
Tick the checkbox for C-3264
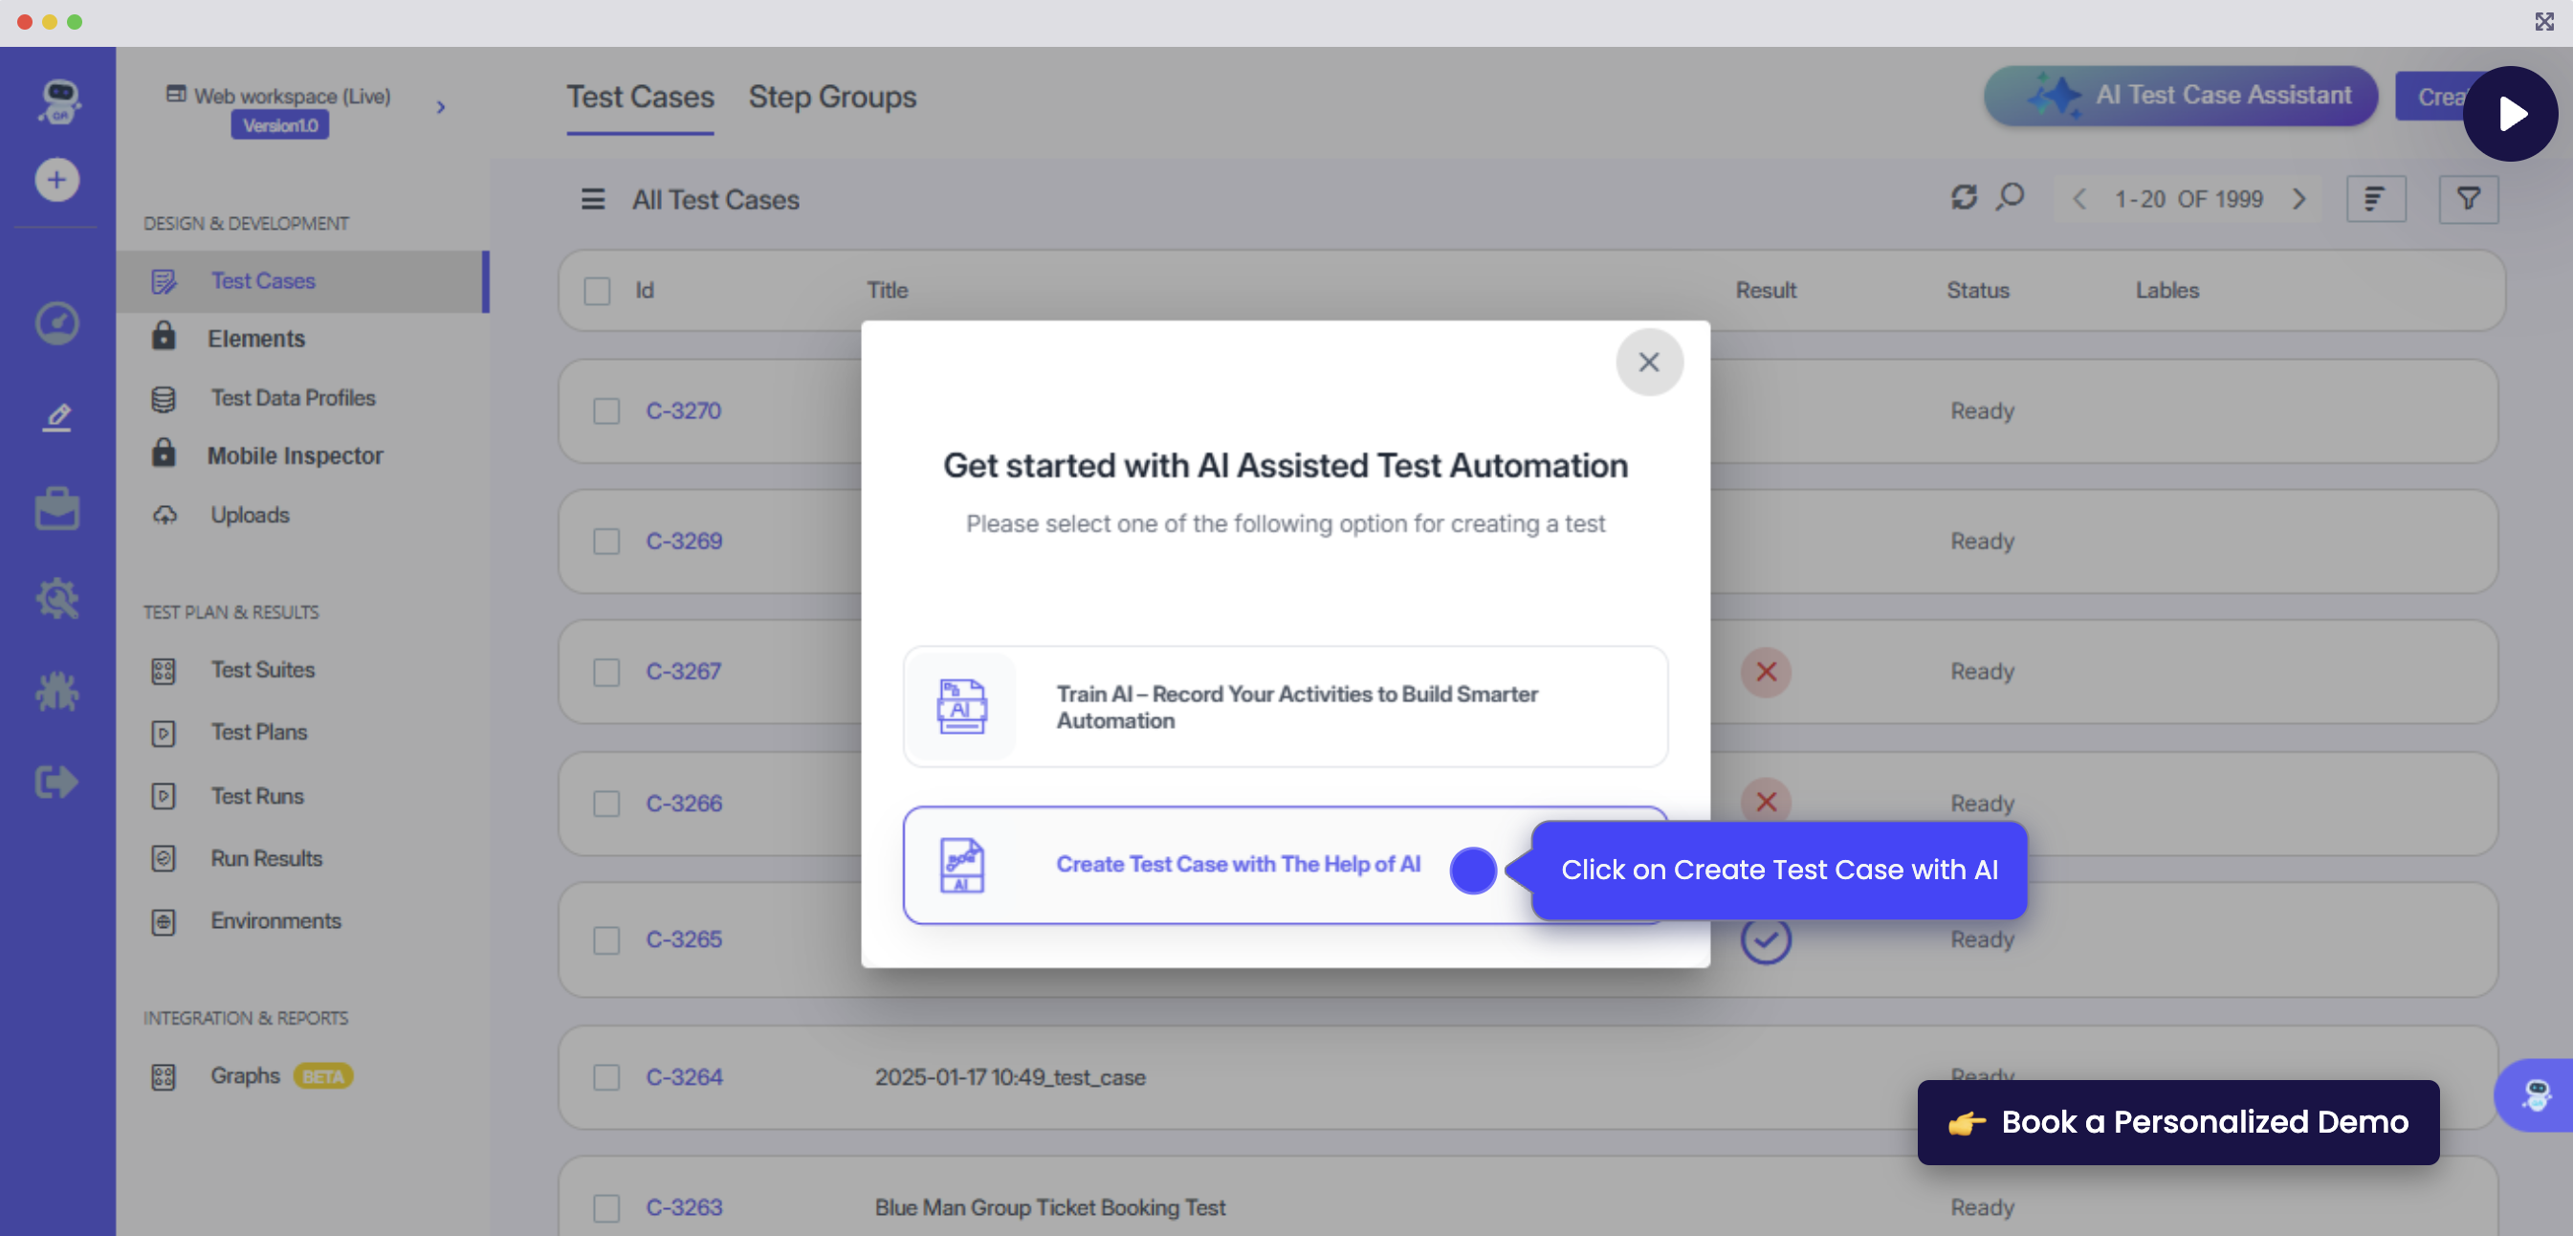tap(606, 1077)
